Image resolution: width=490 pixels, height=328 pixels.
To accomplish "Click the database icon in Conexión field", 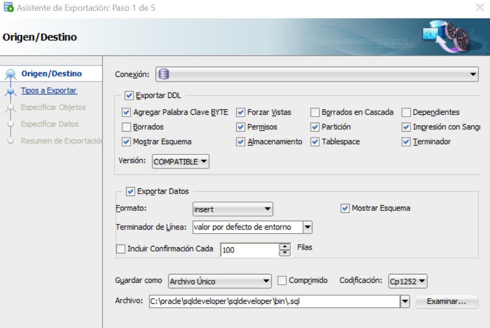I will (x=164, y=74).
